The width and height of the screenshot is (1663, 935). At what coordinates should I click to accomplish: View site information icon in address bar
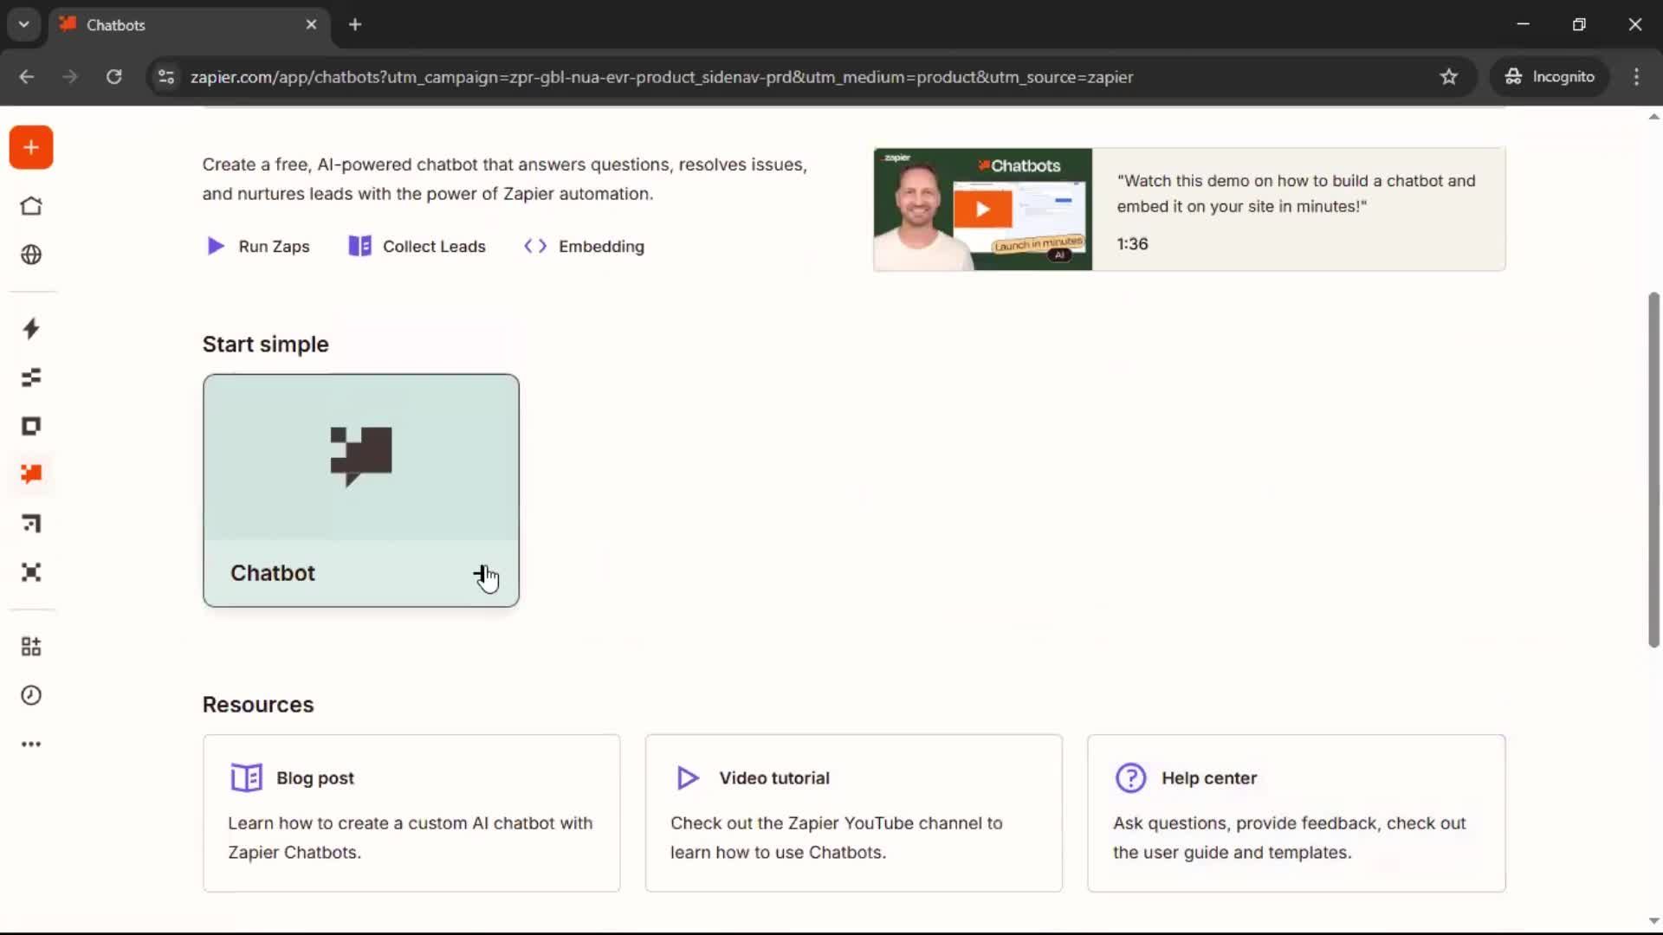coord(166,77)
